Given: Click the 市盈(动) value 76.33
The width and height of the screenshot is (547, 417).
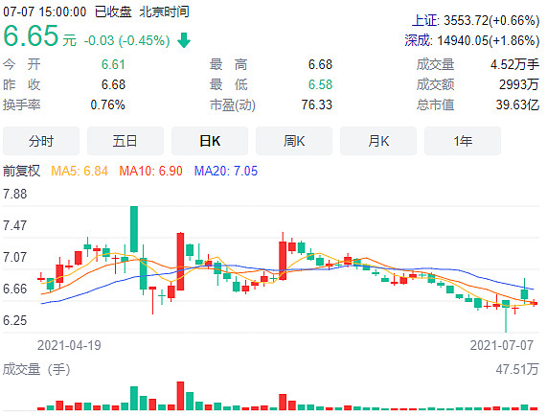Looking at the screenshot, I should pos(317,104).
